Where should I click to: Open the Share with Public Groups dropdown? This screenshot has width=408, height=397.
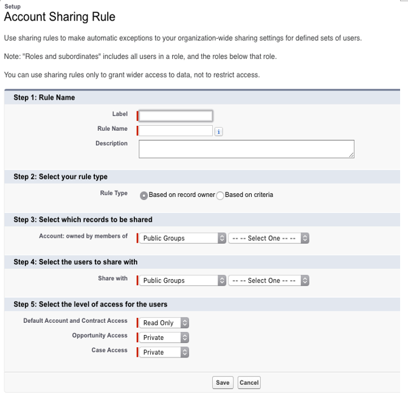(x=182, y=280)
